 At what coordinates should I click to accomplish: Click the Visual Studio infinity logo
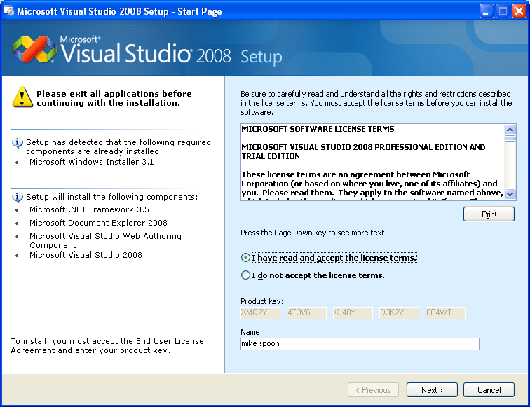34,49
